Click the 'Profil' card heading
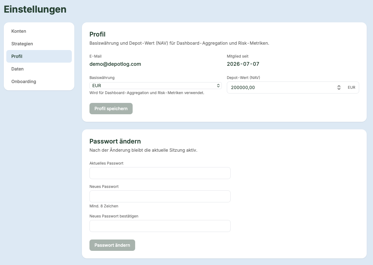Screen dimensions: 373x265 [97, 34]
